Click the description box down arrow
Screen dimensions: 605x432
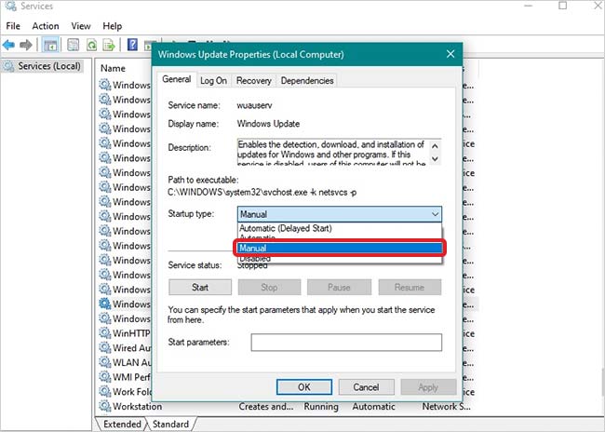[x=435, y=158]
